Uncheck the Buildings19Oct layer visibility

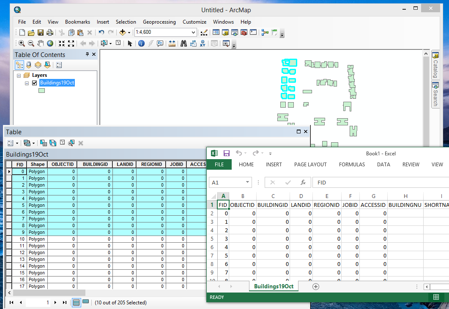(x=34, y=83)
